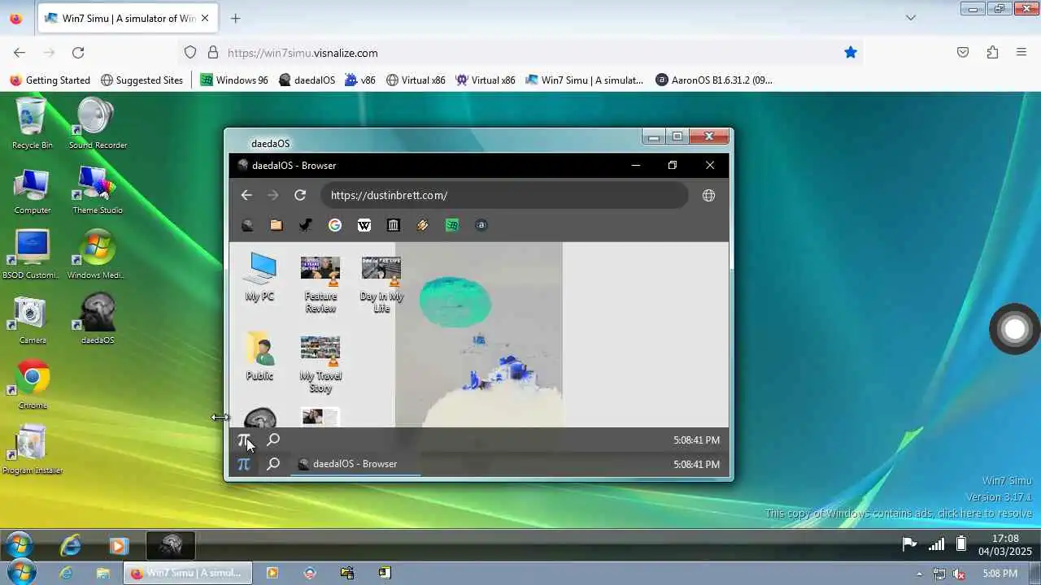
Task: Launch Theme Studio from the desktop
Action: (98, 191)
